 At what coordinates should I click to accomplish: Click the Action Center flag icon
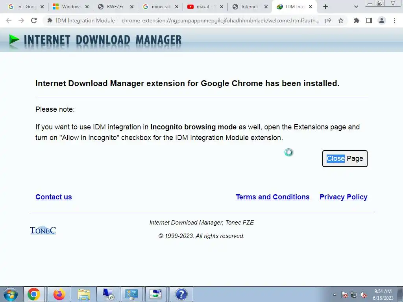(344, 295)
